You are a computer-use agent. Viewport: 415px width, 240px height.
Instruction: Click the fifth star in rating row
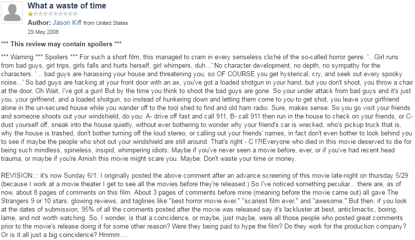coord(50,14)
